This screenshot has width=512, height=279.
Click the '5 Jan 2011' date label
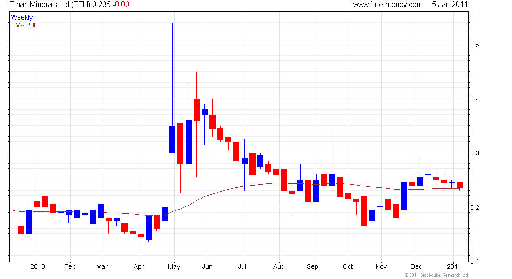click(x=450, y=5)
